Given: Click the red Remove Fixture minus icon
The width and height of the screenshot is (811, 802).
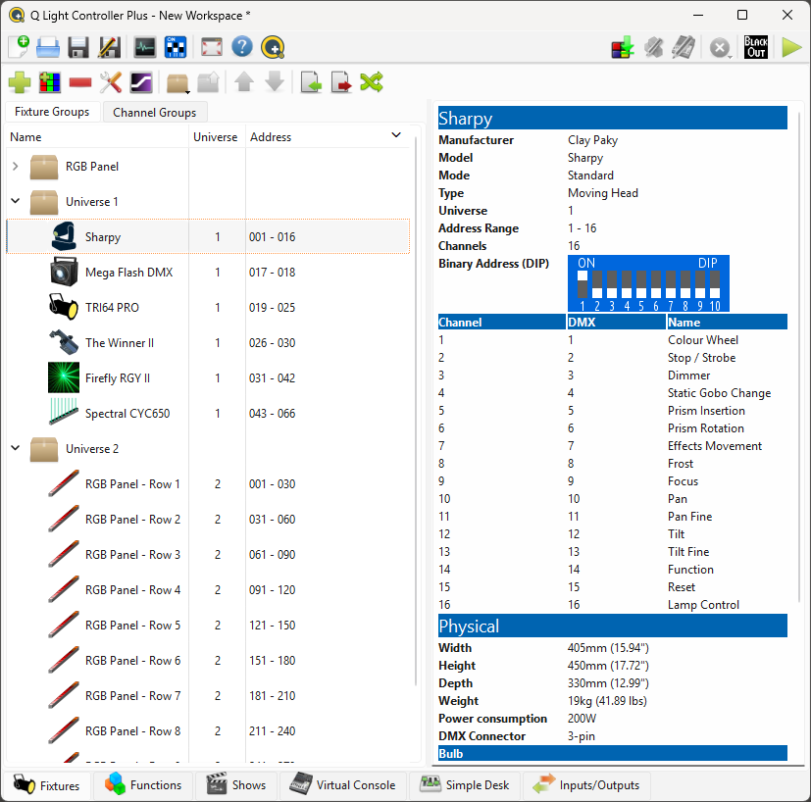Looking at the screenshot, I should coord(80,83).
